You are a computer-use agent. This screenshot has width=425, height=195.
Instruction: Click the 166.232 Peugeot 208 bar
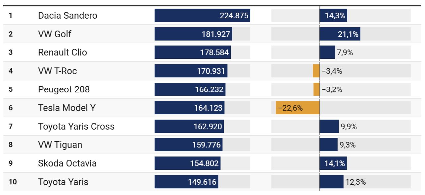click(190, 89)
